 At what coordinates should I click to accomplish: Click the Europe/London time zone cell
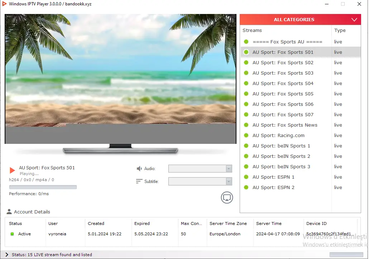tap(225, 234)
